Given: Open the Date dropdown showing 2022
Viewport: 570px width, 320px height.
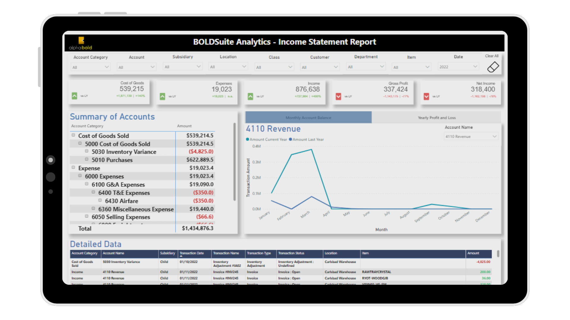Looking at the screenshot, I should coord(458,67).
